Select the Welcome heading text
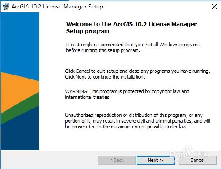This screenshot has width=221, height=169. click(131, 27)
